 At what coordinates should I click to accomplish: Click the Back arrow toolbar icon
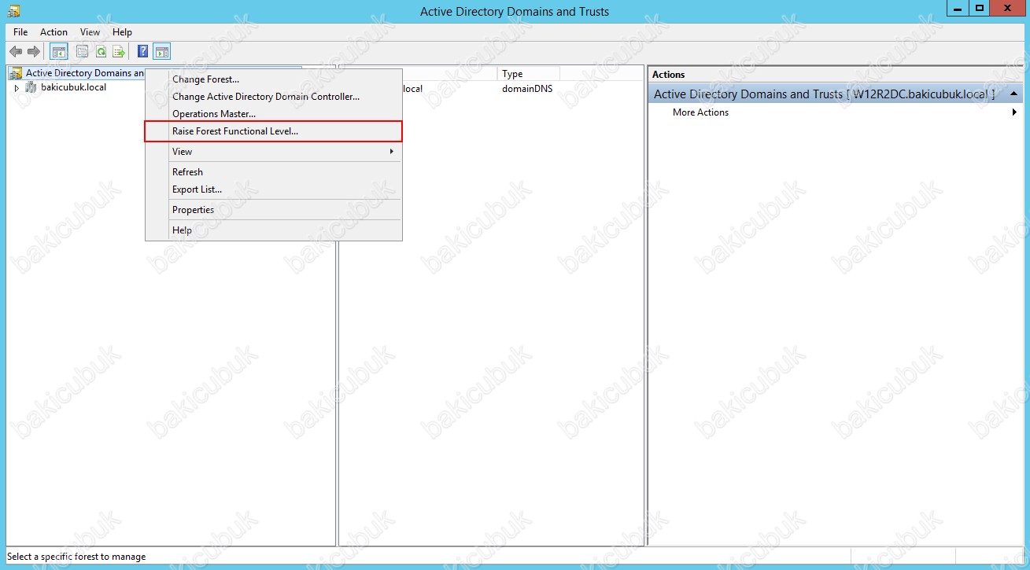pyautogui.click(x=16, y=52)
